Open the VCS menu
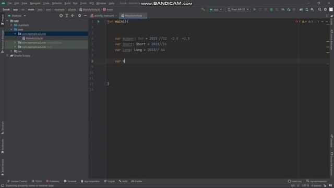Viewport: 334px width, 188px height. click(x=91, y=4)
